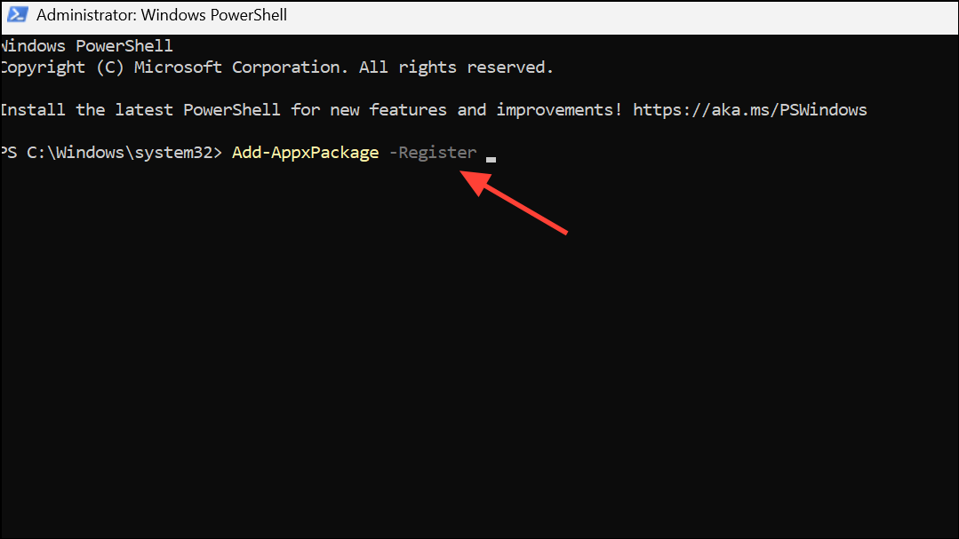Click the word 'improvements!' in the terminal

click(559, 110)
